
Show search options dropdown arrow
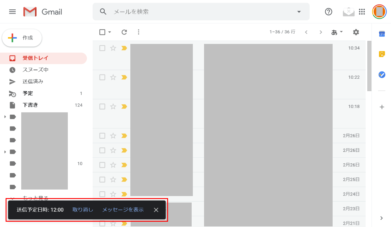coord(299,12)
